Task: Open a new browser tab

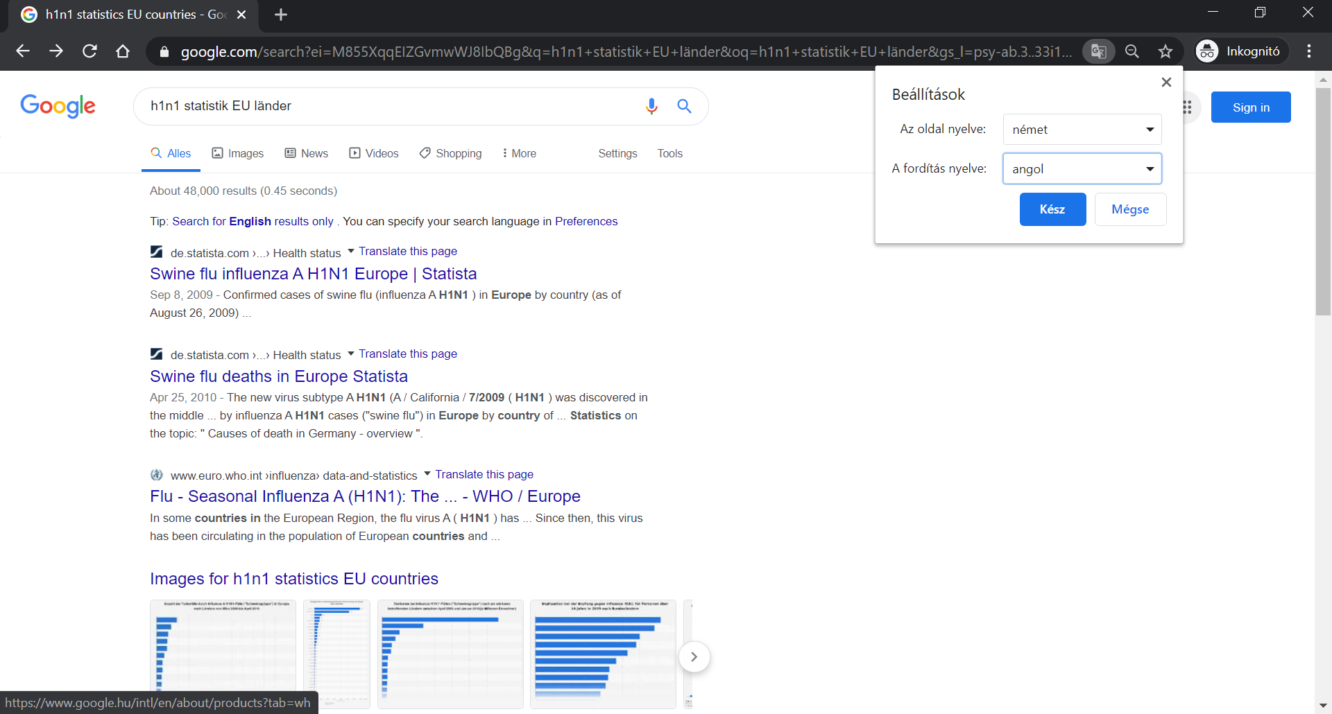Action: (x=281, y=15)
